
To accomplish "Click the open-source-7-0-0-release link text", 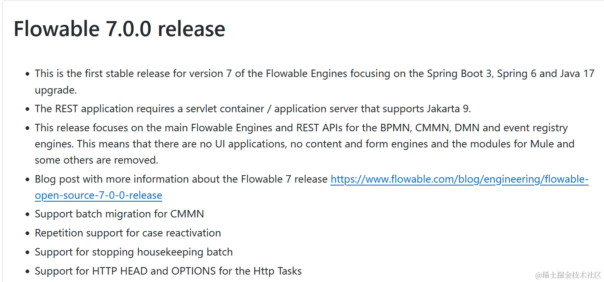I will click(99, 195).
